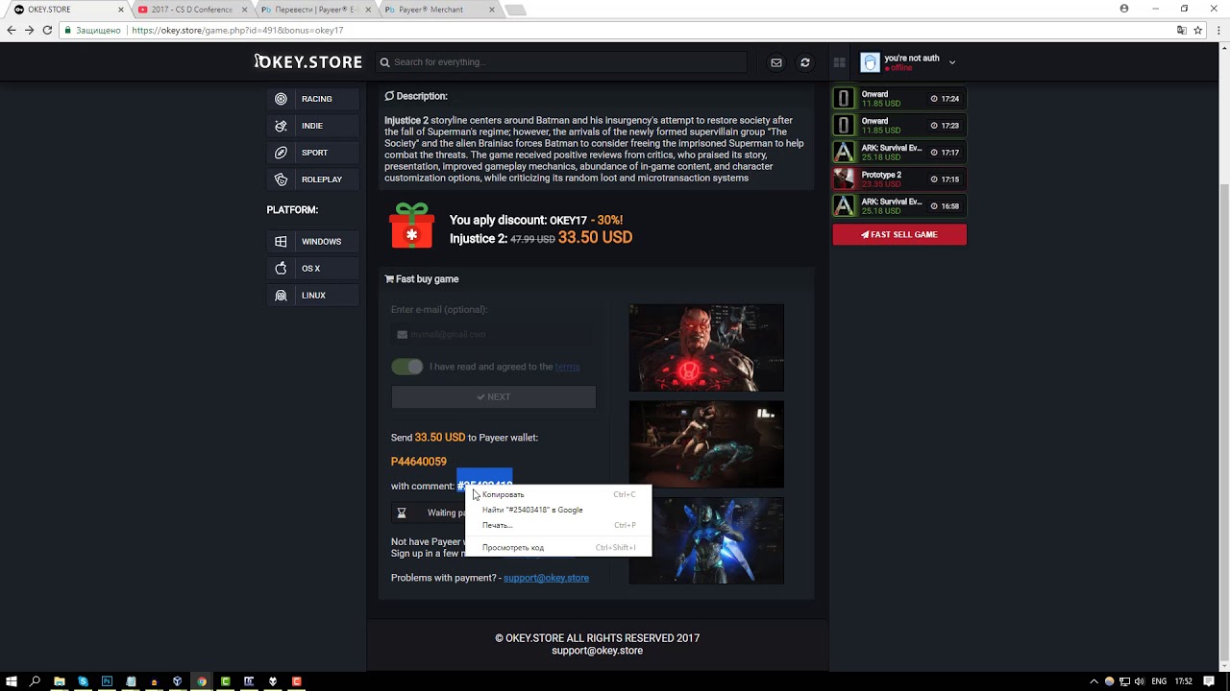Viewport: 1230px width, 691px height.
Task: Choose search '#25403418' in Google menu entry
Action: 557,510
